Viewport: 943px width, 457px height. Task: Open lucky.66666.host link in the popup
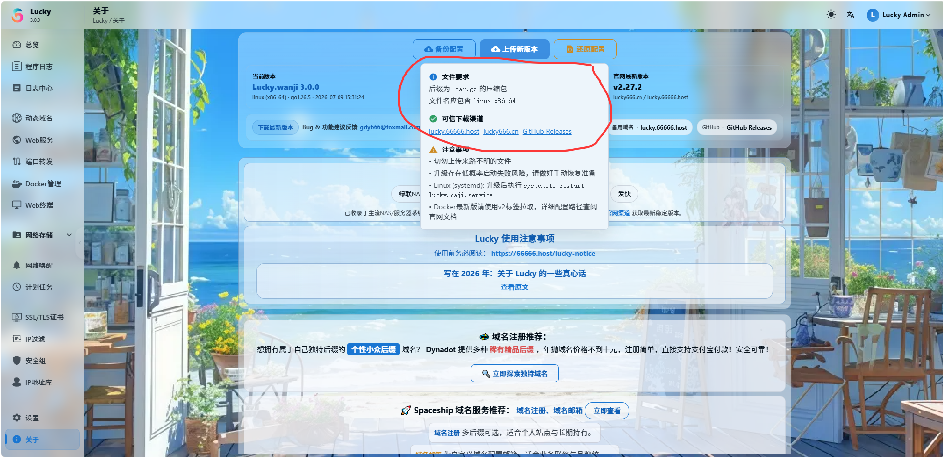[454, 132]
